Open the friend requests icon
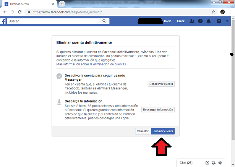This screenshot has height=167, width=235. 192,21
